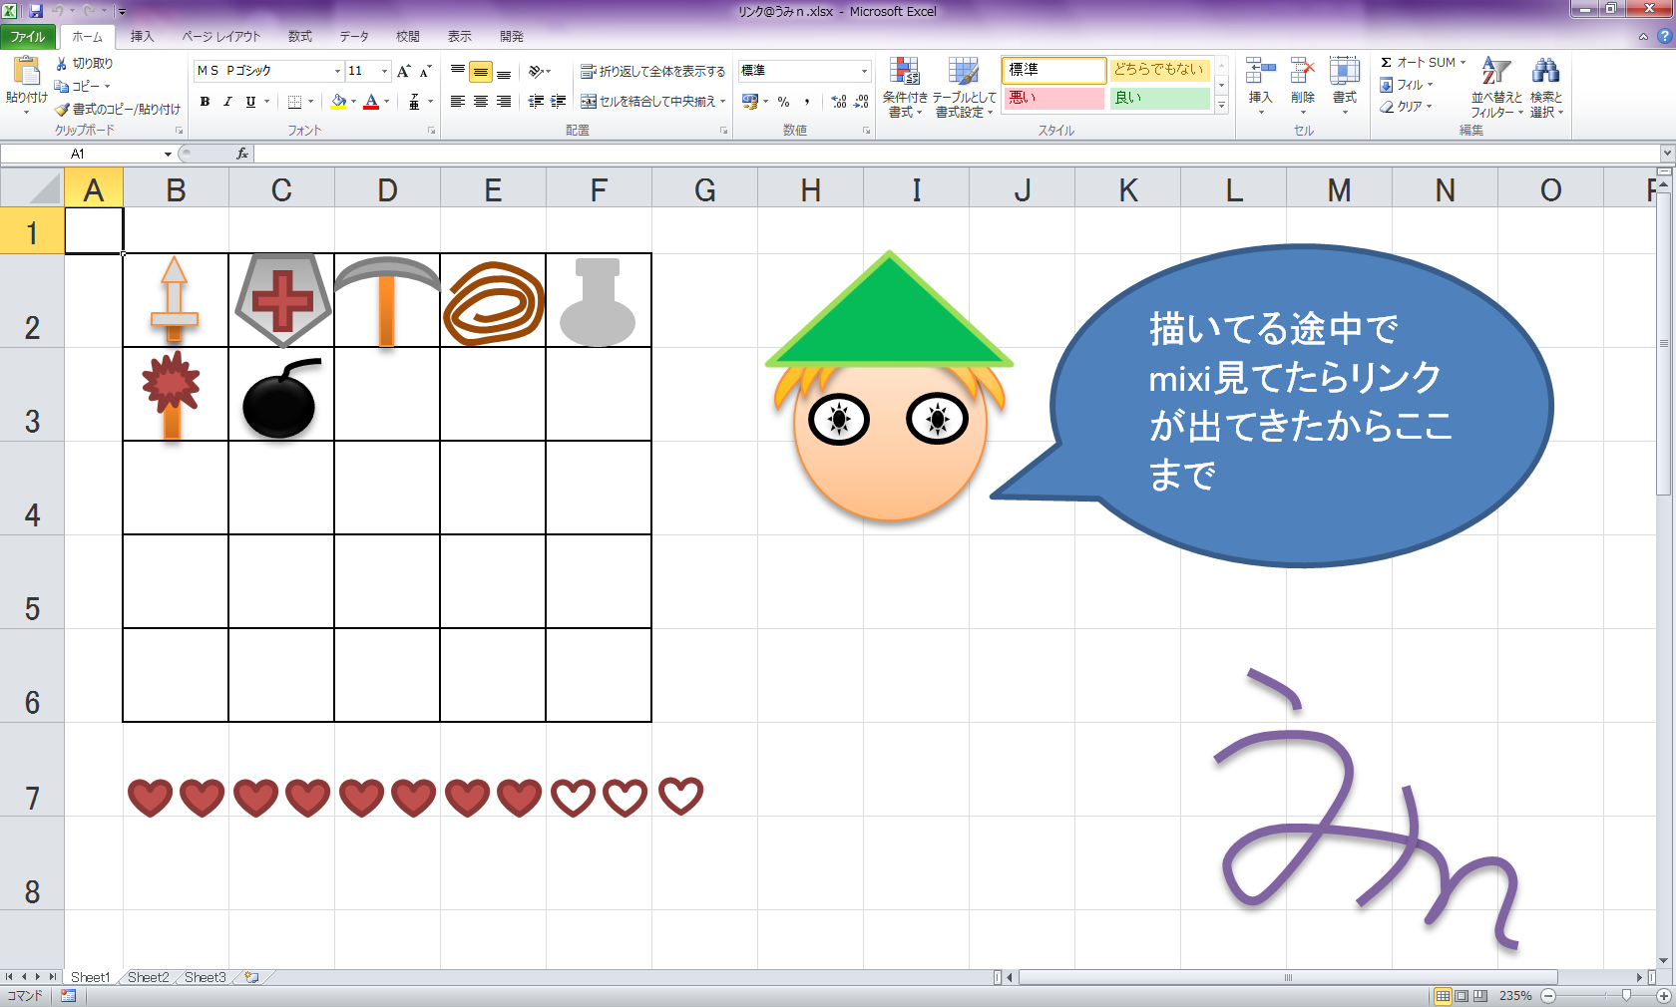Open the ファイル (File) tab
Image resolution: width=1676 pixels, height=1007 pixels.
28,37
